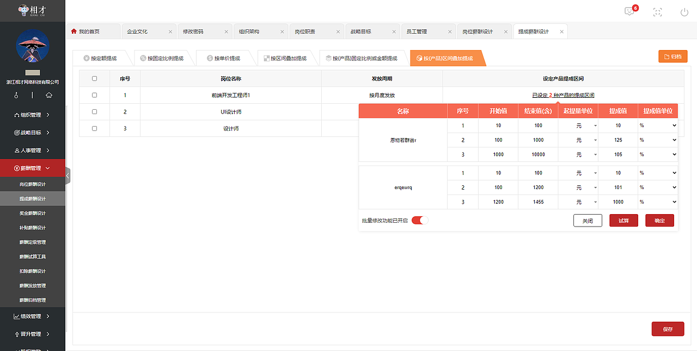Switch to the 按单价提成 tab
Image resolution: width=697 pixels, height=351 pixels.
[x=225, y=58]
